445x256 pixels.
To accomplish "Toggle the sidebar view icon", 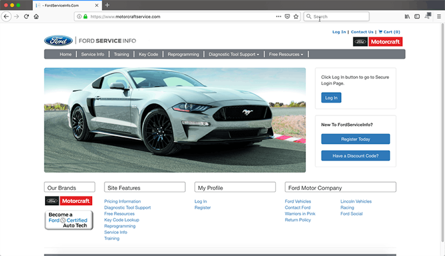I will point(417,16).
